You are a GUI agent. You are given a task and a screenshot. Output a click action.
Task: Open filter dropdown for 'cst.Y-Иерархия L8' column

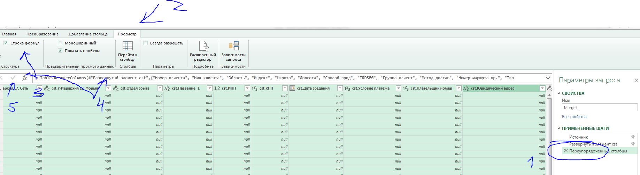pyautogui.click(x=108, y=88)
